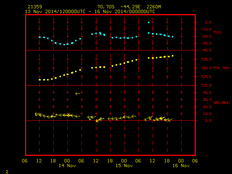Screen dimensions: 232x174
Task: Click the 720.0 pressure tick label
Action: [206, 86]
